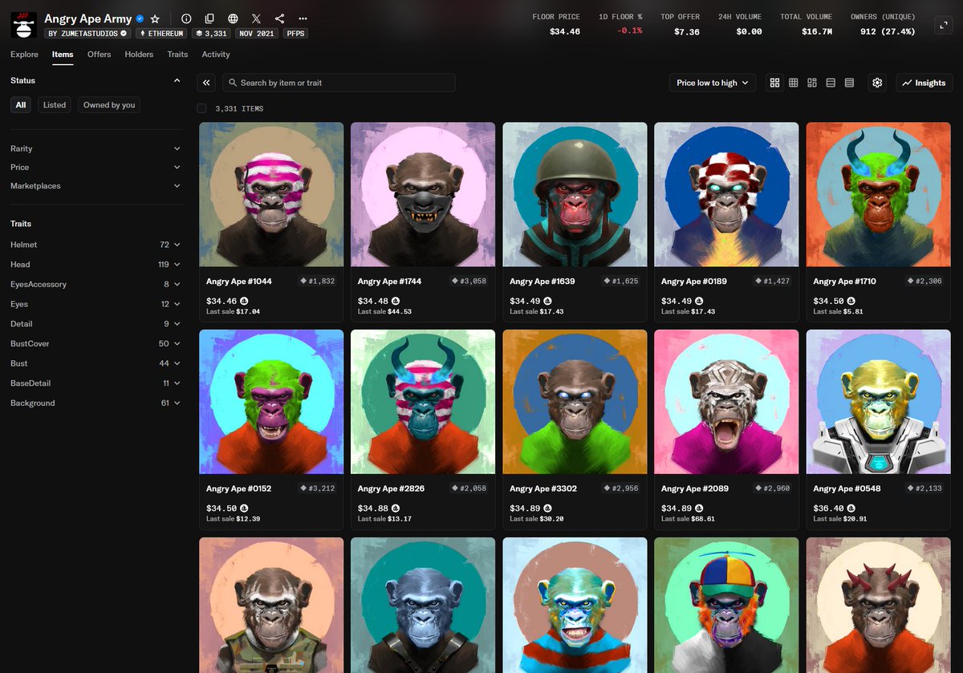This screenshot has width=963, height=673.
Task: Open Angry Ape #3302 title link
Action: coord(542,489)
